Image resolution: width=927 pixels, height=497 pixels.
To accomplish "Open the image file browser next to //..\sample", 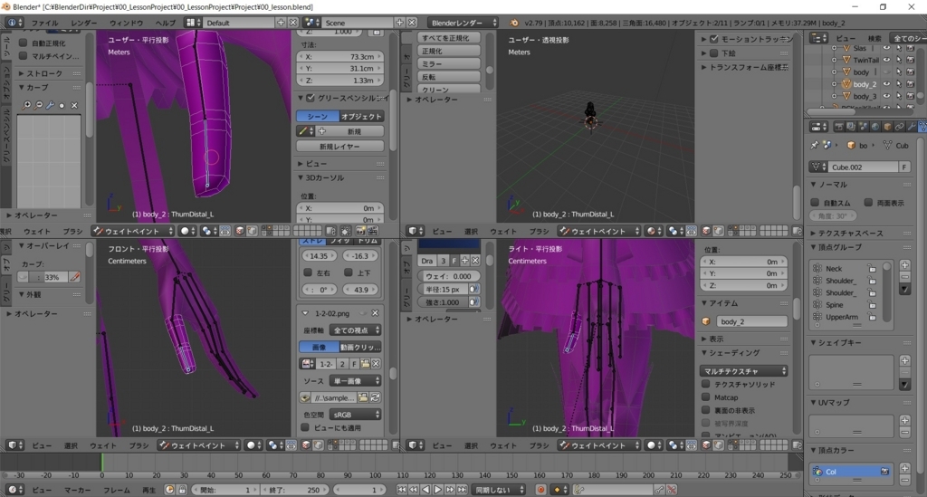I will (x=364, y=397).
